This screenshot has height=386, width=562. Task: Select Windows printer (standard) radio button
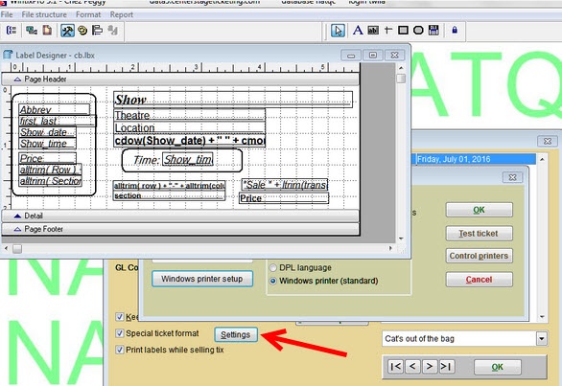point(273,281)
